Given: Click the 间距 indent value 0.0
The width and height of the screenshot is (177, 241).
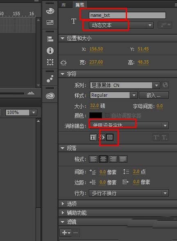Looking at the screenshot, I should 102,172.
